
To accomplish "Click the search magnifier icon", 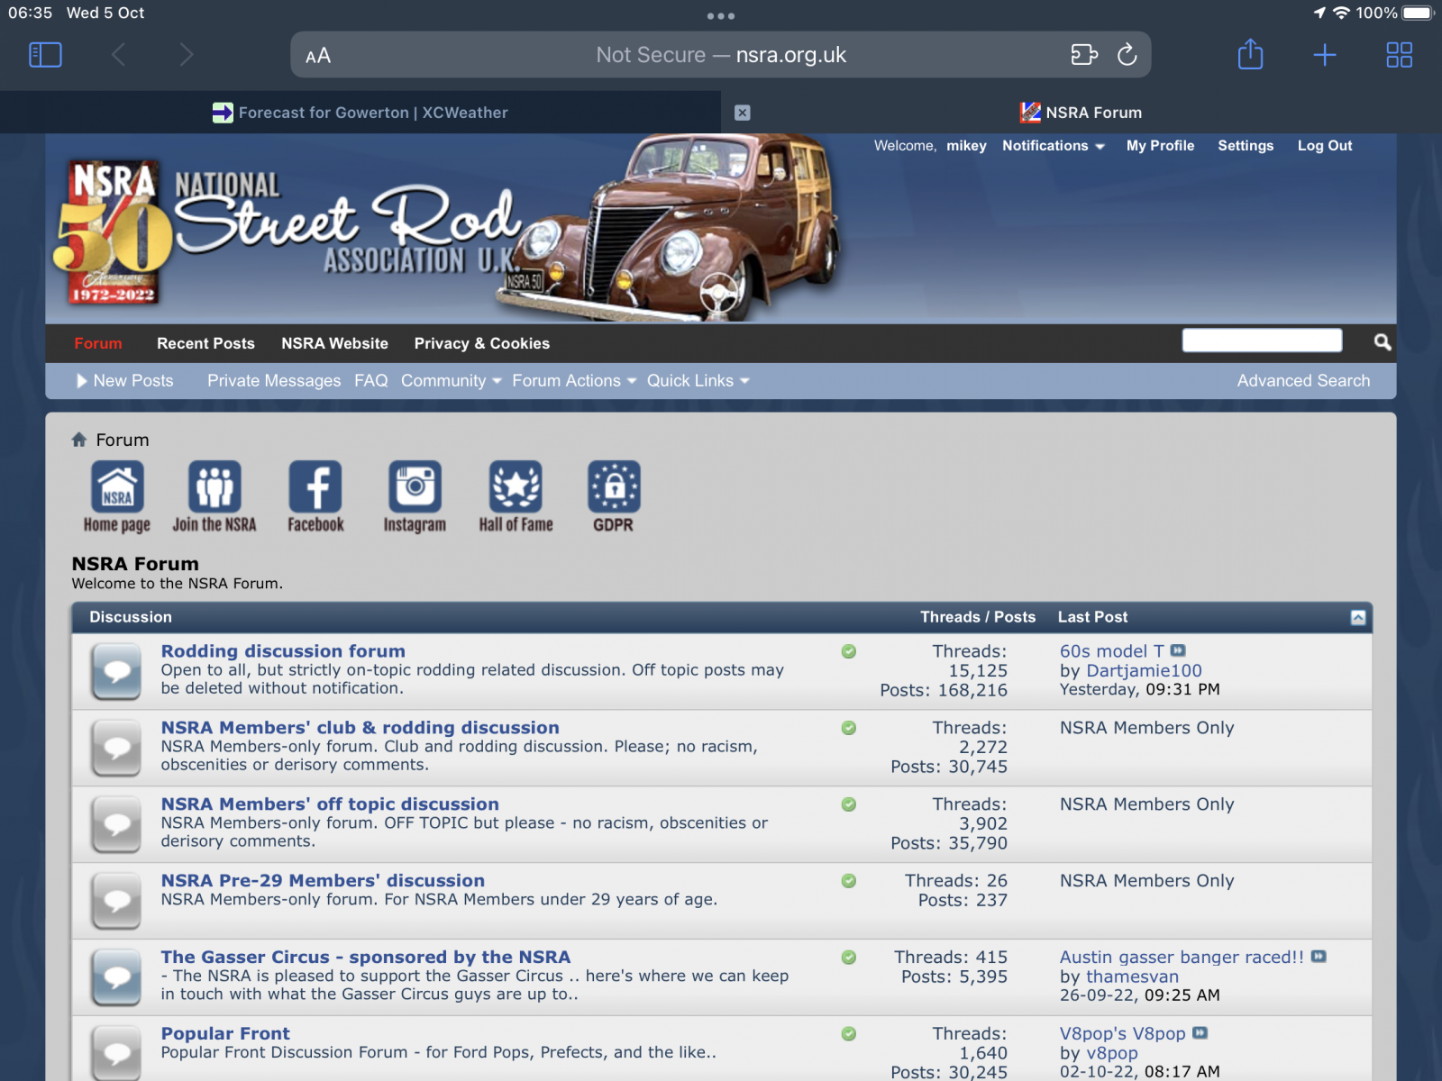I will (1382, 341).
